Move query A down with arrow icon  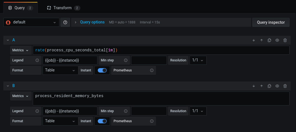(254, 40)
